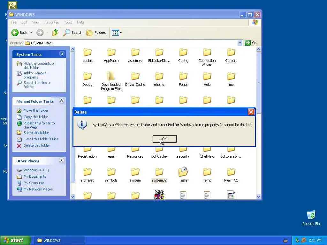Select the Cursors folder

[x=231, y=56]
